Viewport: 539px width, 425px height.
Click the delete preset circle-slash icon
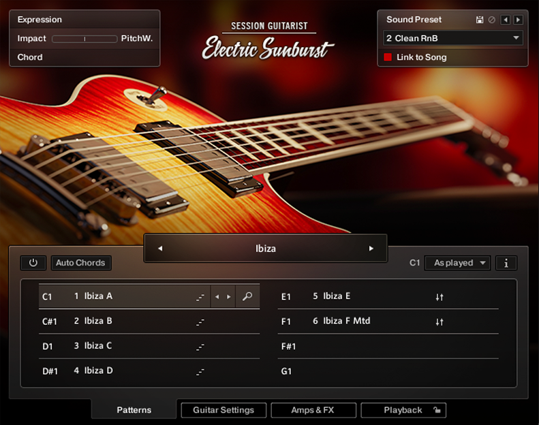click(x=492, y=20)
